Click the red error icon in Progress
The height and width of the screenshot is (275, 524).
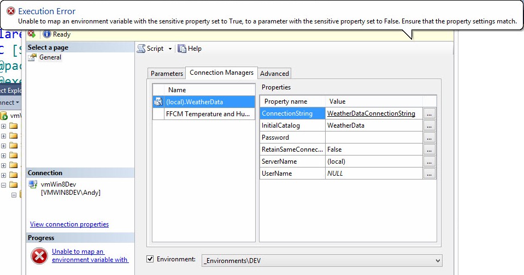[x=39, y=255]
